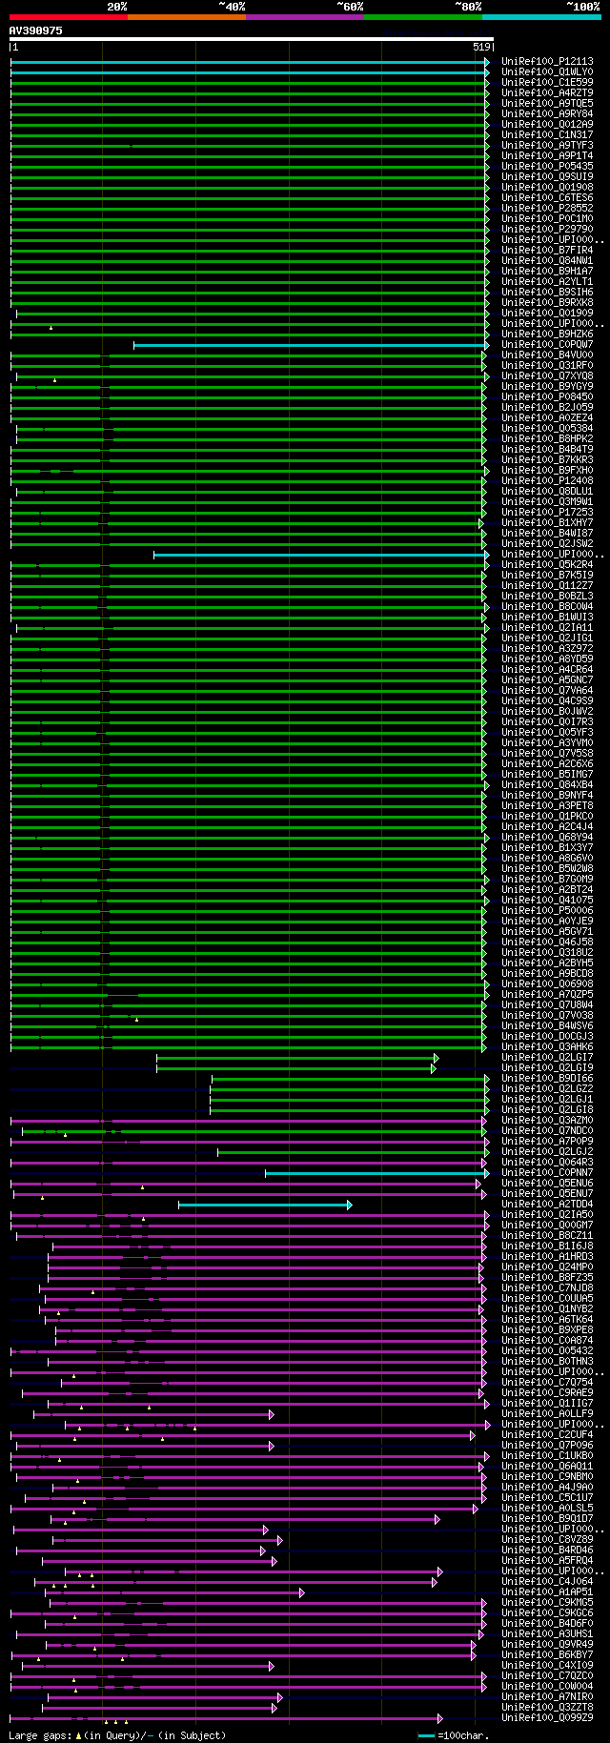The image size is (610, 1743).
Task: Select hit label UniRef100_B9DI66
Action: point(547,1079)
